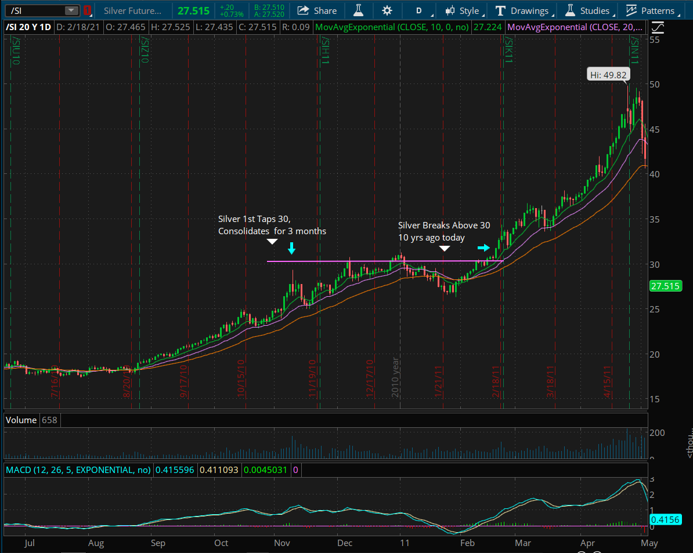Click the green 27.515 price axis label
This screenshot has width=693, height=553.
[665, 286]
